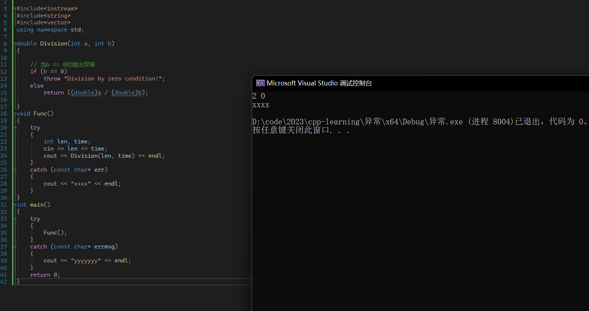Click the 'return 0;' statement
The height and width of the screenshot is (311, 589).
coord(45,275)
